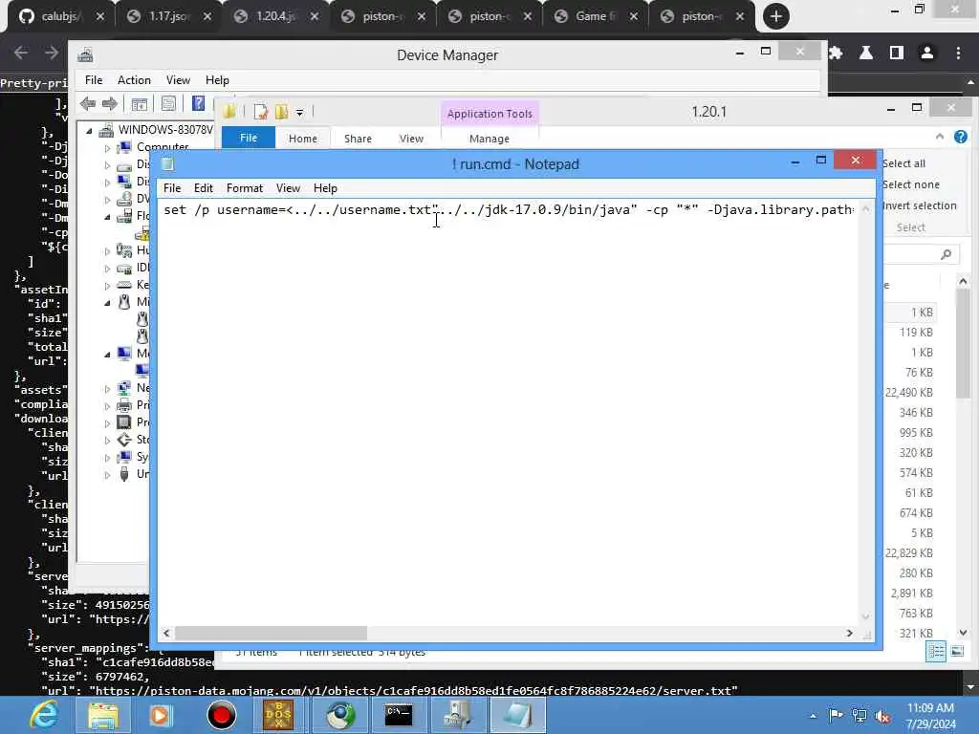Screen dimensions: 979x734
Task: Collapse the Mice node in Device Manager
Action: [x=107, y=303]
